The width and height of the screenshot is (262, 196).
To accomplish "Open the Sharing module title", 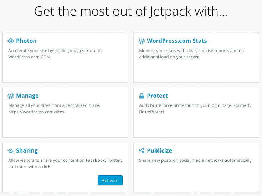I will coord(27,150).
